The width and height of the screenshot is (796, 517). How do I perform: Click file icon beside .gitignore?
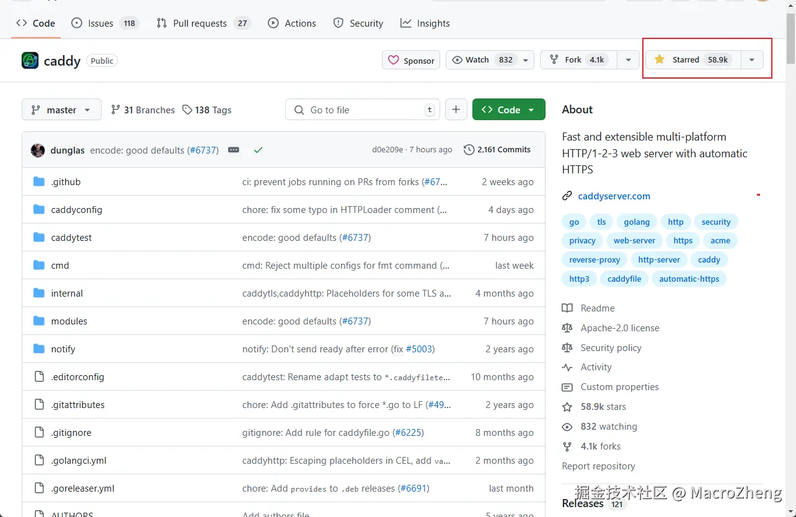(x=39, y=432)
